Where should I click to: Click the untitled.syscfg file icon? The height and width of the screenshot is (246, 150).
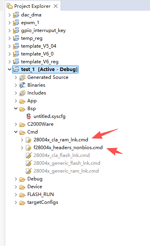[x=29, y=116]
